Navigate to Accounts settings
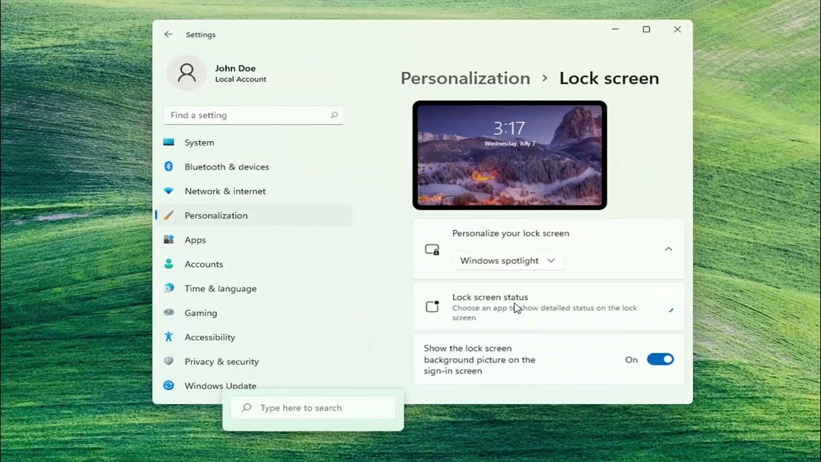This screenshot has height=462, width=821. [254, 264]
